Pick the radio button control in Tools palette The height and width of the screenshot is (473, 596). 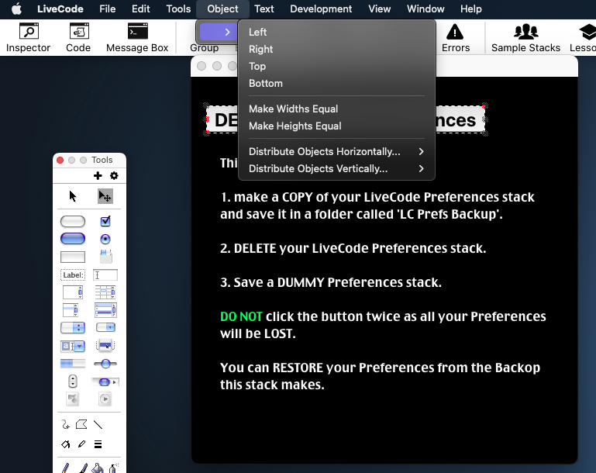105,239
